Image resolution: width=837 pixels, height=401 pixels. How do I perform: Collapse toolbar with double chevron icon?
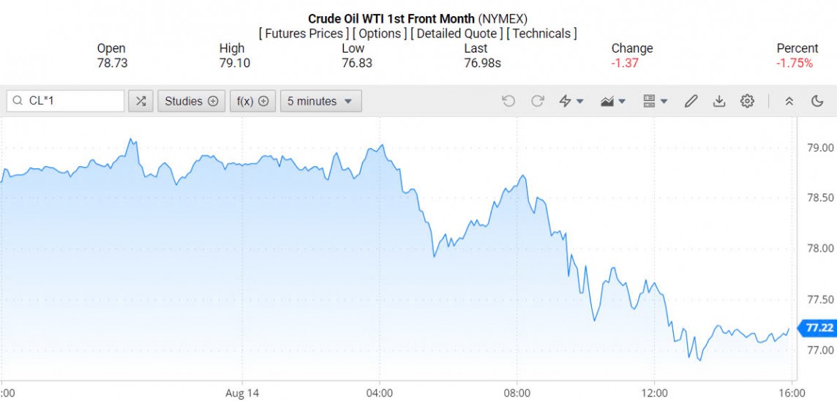(x=789, y=101)
